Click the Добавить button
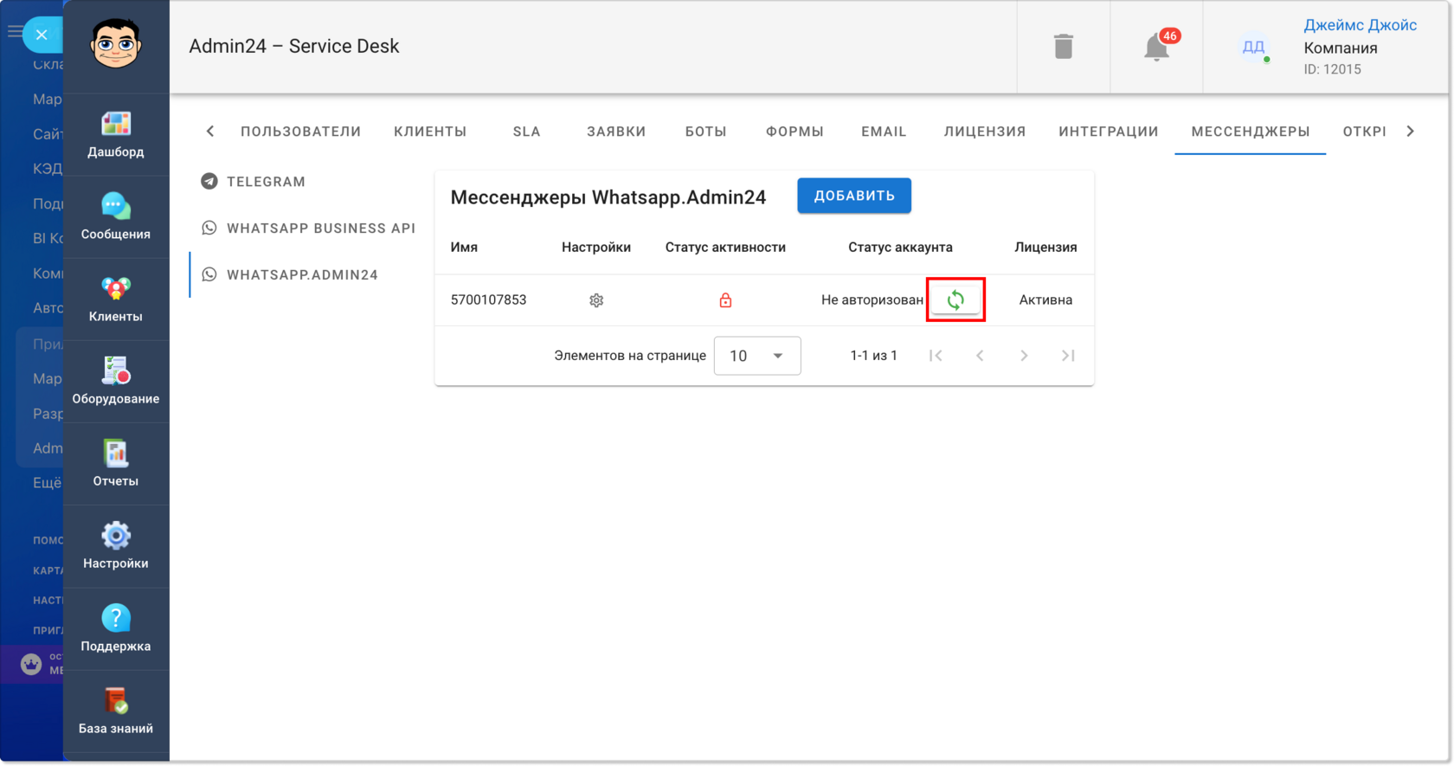 coord(854,196)
